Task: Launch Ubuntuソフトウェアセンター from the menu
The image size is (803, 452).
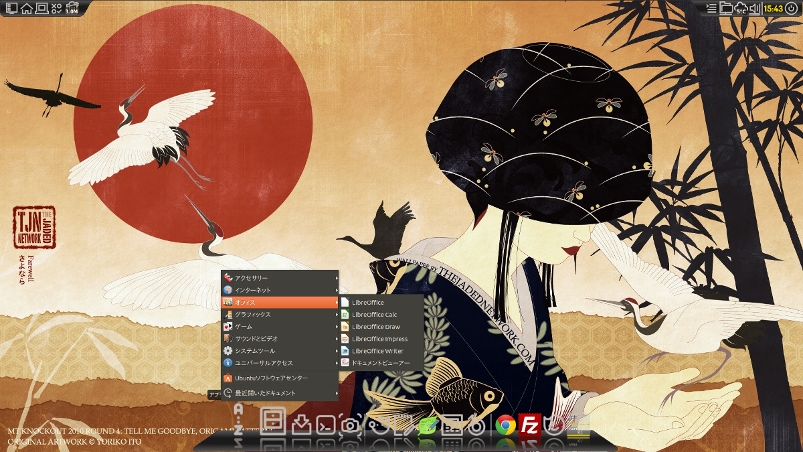Action: pyautogui.click(x=280, y=378)
